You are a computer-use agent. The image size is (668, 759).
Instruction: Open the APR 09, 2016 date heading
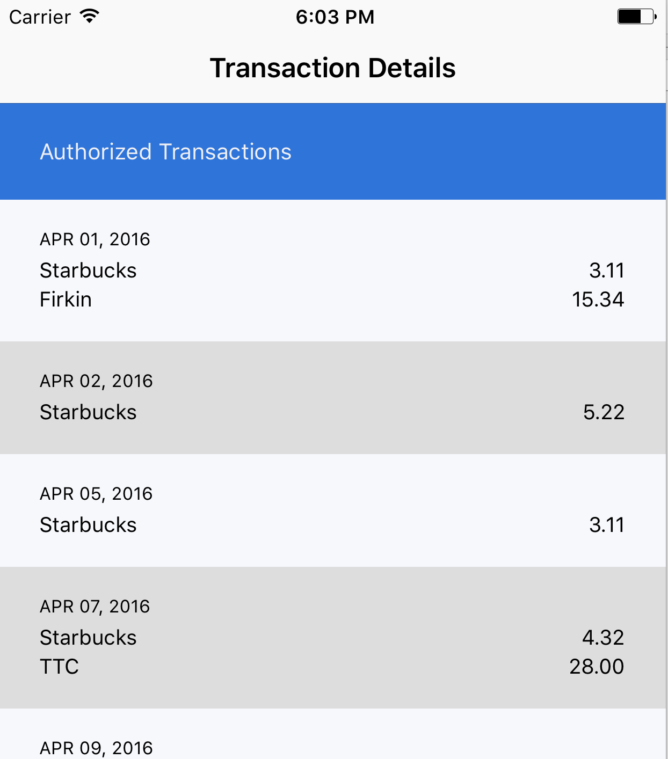pyautogui.click(x=96, y=748)
